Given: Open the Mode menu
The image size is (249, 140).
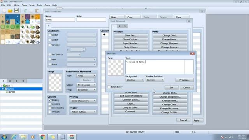Looking at the screenshot, I should coord(16,5).
